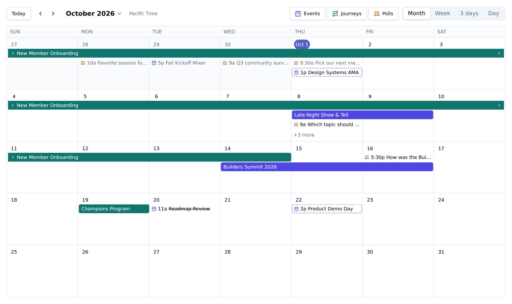This screenshot has width=512, height=304.
Task: Open the 9:30a Pick our next meetup poll
Action: [327, 63]
